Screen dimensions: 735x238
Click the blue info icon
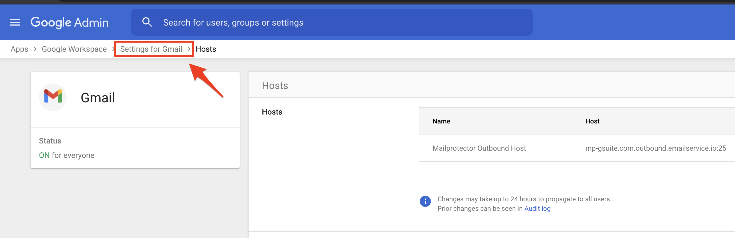425,201
